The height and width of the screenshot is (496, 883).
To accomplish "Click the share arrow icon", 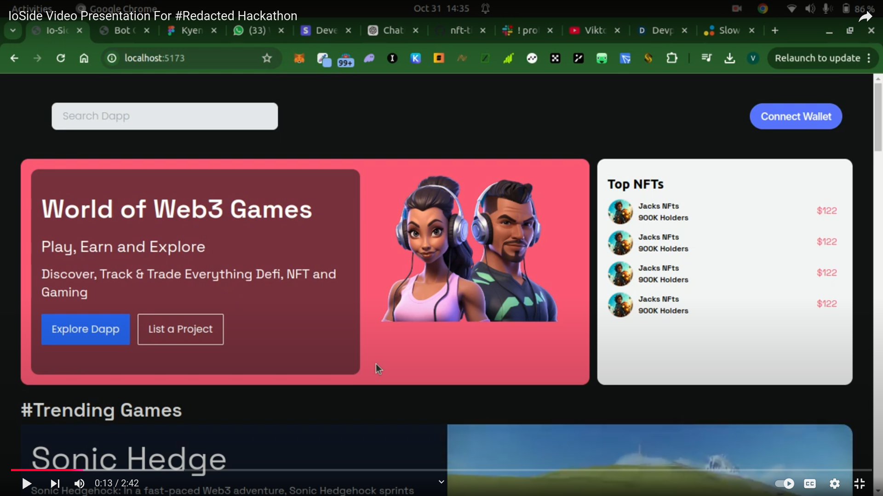I will (865, 17).
